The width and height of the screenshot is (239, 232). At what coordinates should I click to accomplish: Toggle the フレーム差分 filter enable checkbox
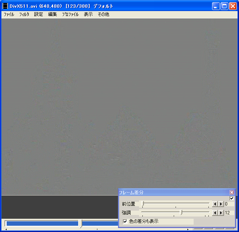coord(232,198)
